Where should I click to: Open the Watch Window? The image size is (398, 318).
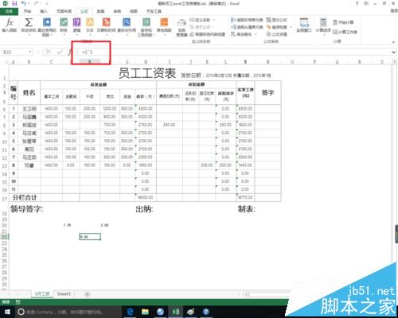(304, 25)
